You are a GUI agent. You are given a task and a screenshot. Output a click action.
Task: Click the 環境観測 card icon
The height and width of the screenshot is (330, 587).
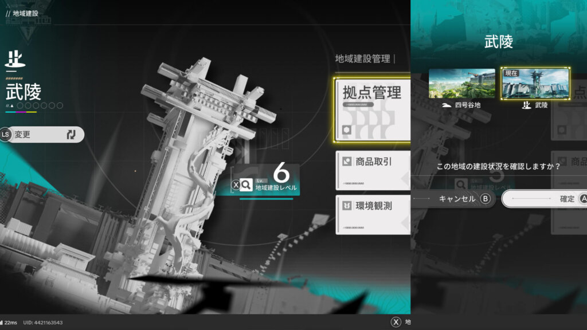pyautogui.click(x=346, y=206)
